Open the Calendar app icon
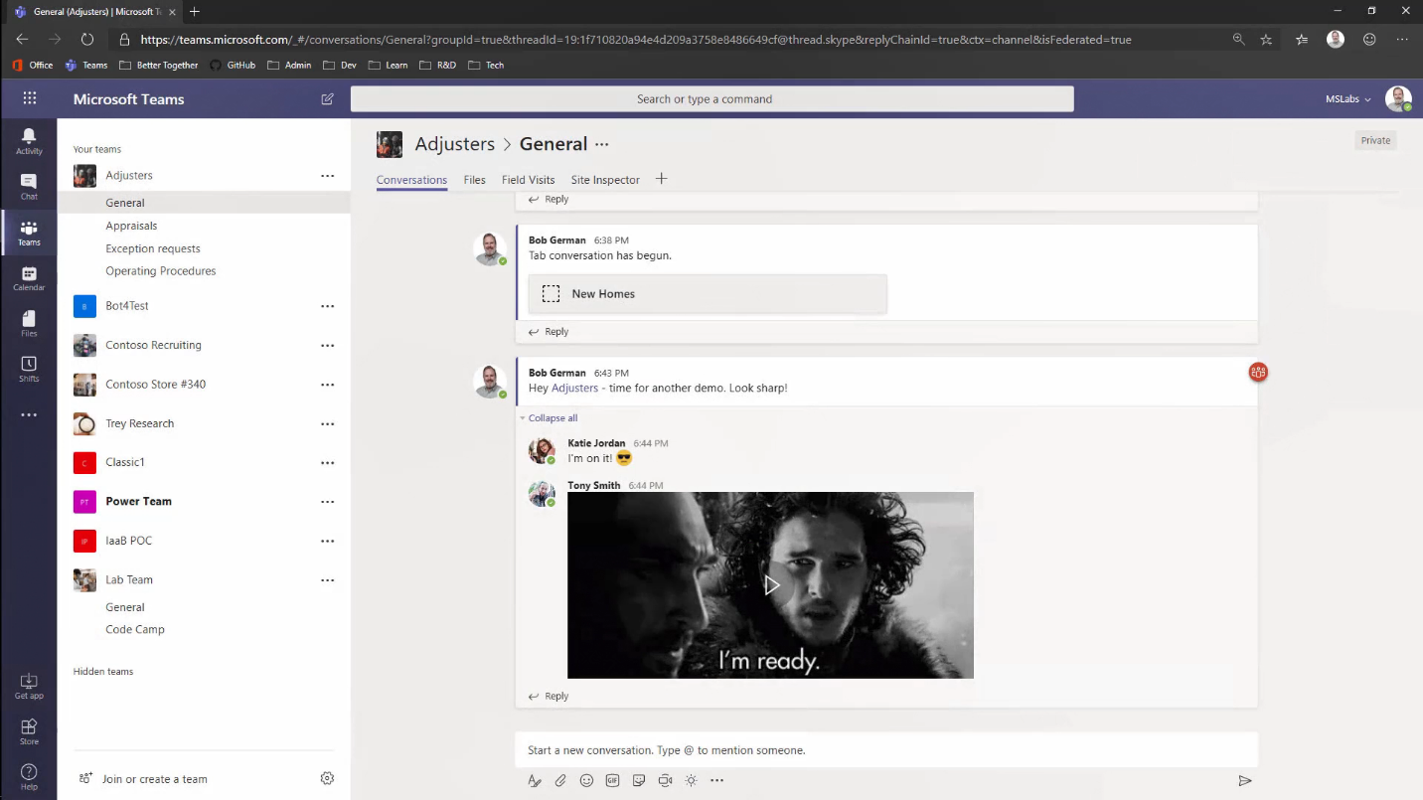Image resolution: width=1423 pixels, height=800 pixels. [x=29, y=278]
